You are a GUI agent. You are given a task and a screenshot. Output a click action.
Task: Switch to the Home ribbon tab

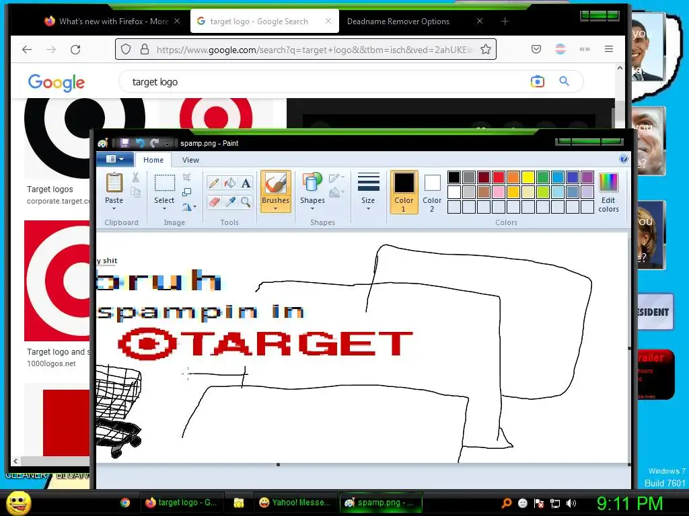(x=153, y=160)
